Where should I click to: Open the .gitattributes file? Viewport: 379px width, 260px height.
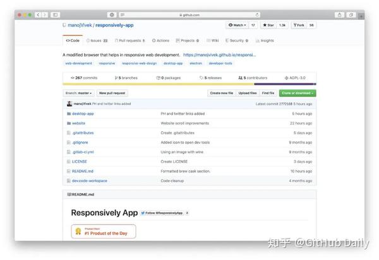tap(83, 133)
